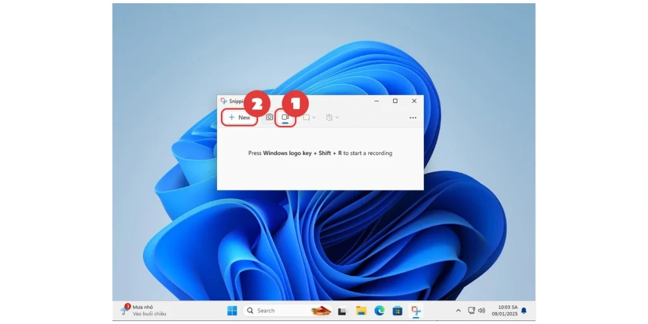Maximize the Snipping Tool window

395,101
